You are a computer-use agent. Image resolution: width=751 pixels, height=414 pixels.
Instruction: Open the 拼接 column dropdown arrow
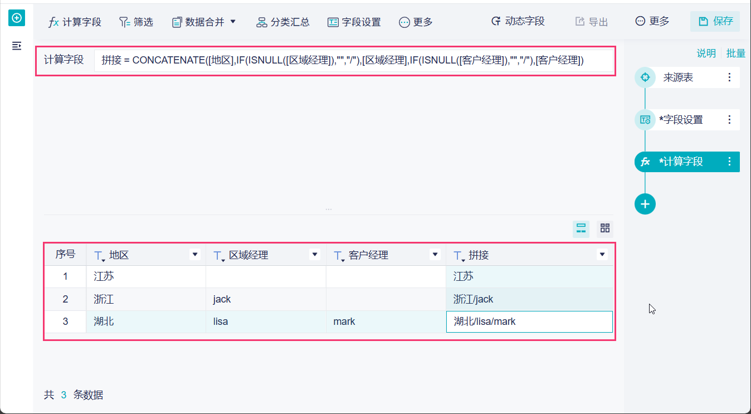click(602, 255)
